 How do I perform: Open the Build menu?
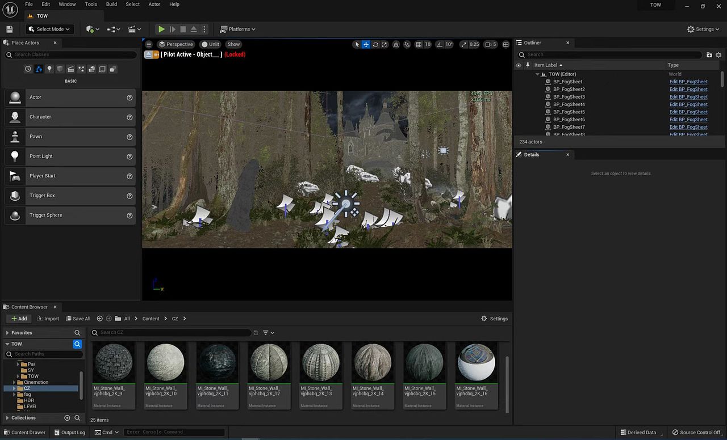coord(111,4)
